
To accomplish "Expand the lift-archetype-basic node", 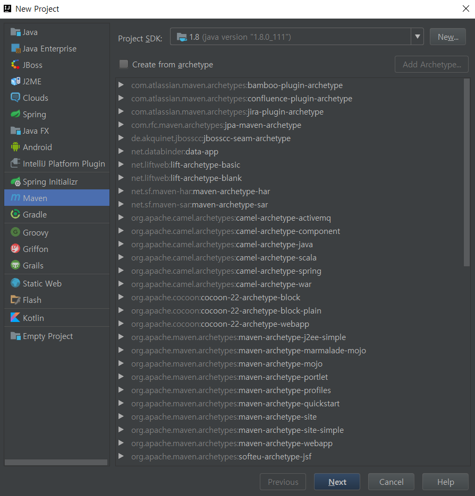I will click(x=121, y=164).
